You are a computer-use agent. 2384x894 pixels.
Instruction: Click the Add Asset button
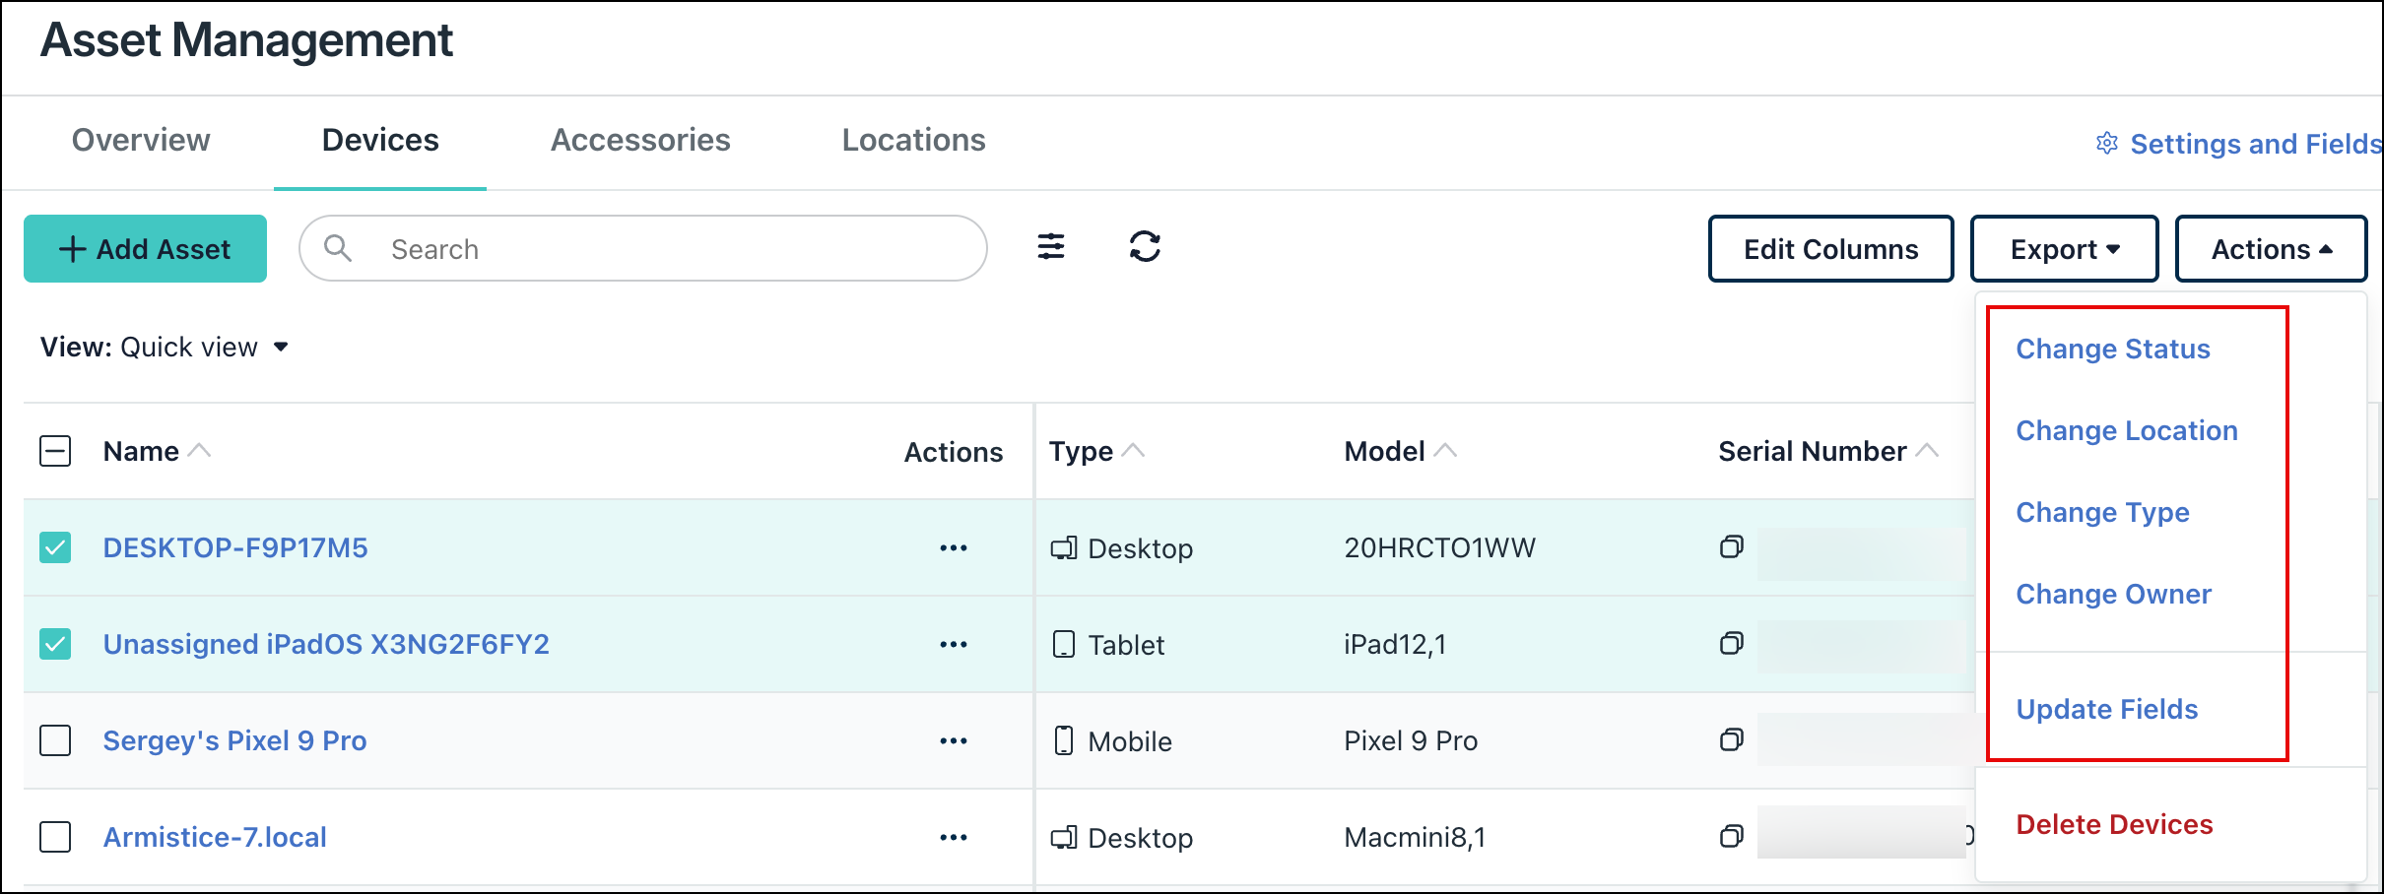pyautogui.click(x=145, y=248)
